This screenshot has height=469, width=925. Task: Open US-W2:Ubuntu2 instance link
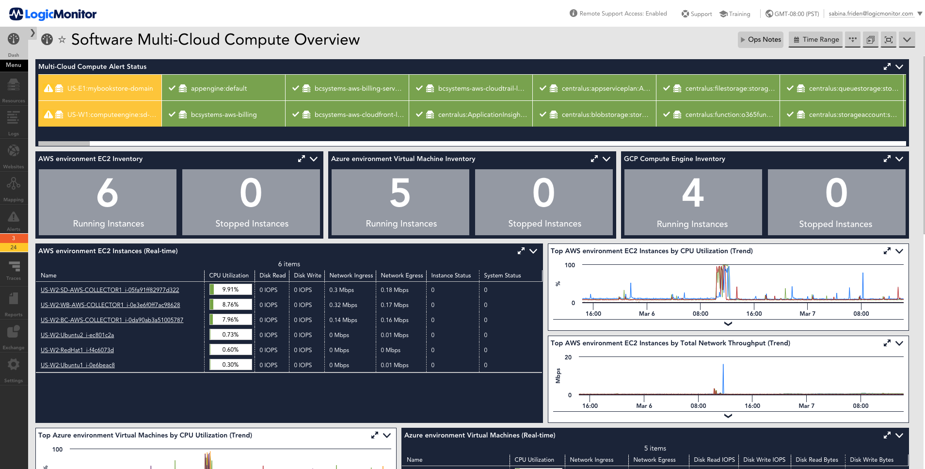[x=77, y=335]
